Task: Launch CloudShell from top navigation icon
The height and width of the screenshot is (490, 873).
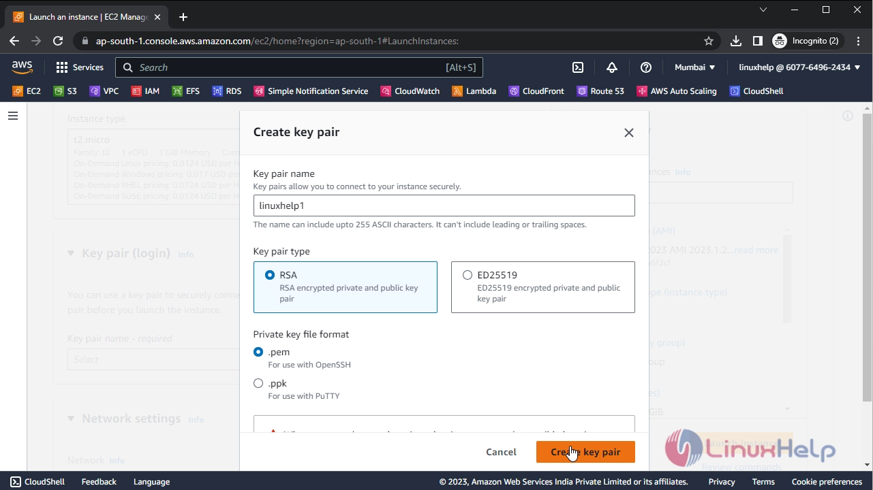Action: [577, 67]
